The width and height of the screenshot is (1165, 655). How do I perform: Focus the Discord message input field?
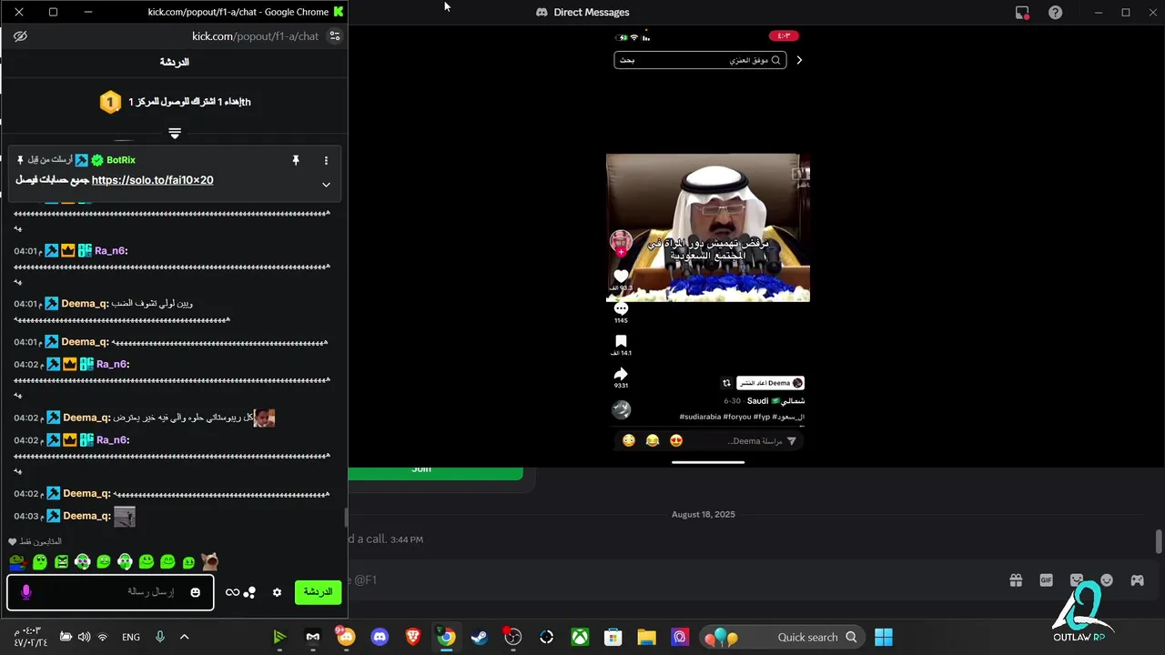pyautogui.click(x=674, y=580)
